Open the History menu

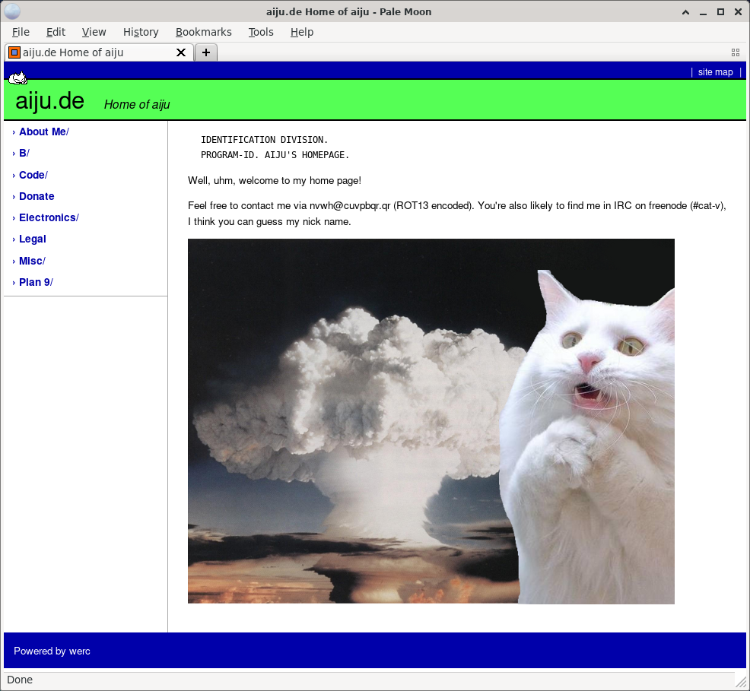[141, 32]
